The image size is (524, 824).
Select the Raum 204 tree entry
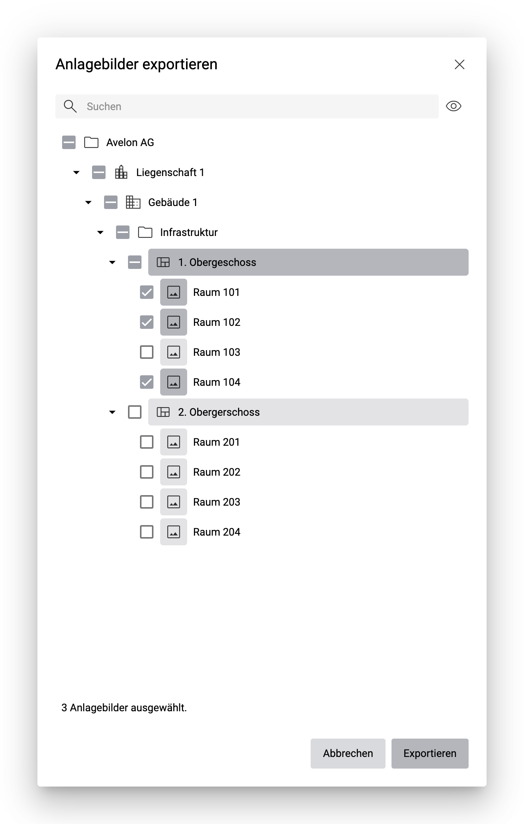coord(217,531)
